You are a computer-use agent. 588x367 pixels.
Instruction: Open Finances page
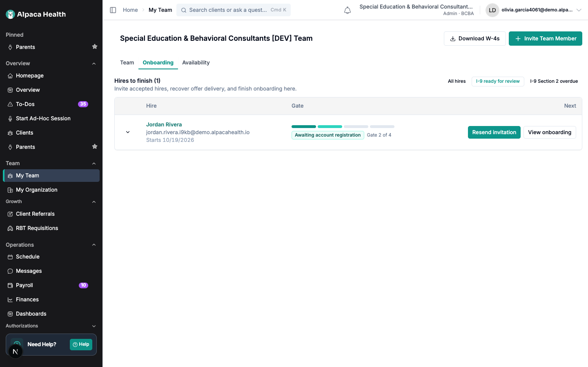tap(51, 299)
